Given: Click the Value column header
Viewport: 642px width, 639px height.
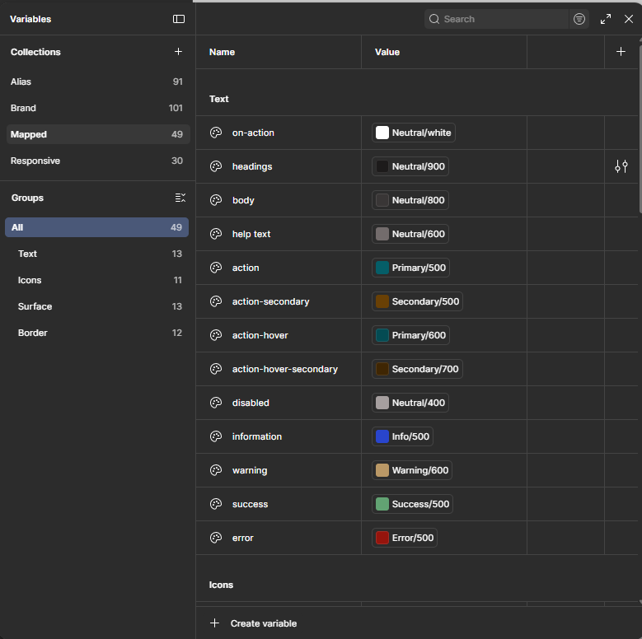Looking at the screenshot, I should pyautogui.click(x=387, y=52).
